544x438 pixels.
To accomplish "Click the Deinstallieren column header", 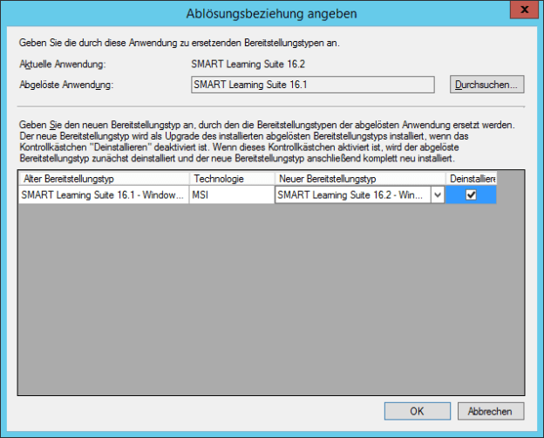I will pos(471,178).
